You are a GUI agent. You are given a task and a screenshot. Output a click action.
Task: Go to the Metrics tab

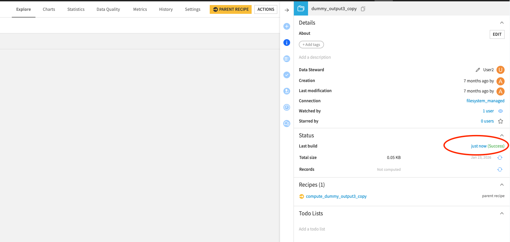140,9
